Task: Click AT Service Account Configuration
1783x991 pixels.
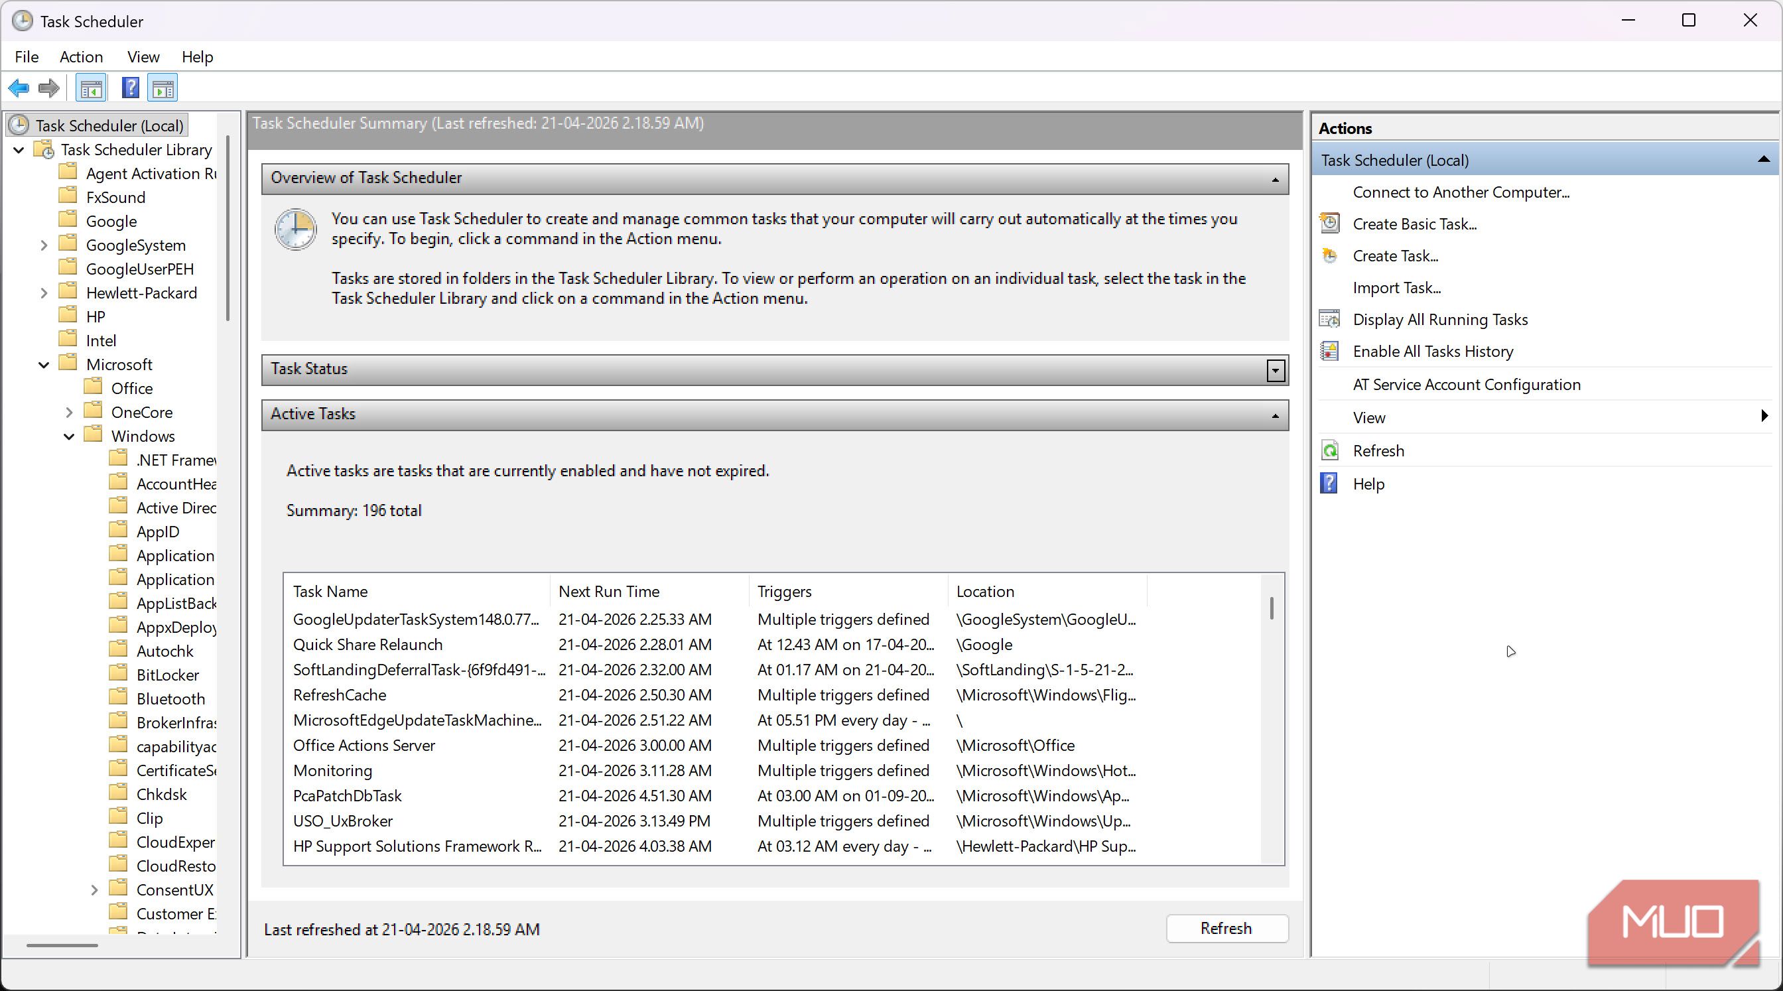Action: pos(1466,384)
